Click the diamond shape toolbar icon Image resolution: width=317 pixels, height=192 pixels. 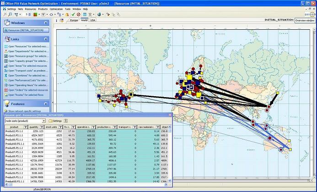[51, 15]
